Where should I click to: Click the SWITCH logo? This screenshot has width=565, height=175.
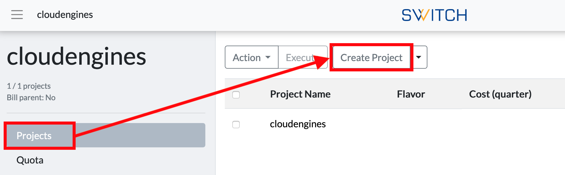tap(434, 15)
